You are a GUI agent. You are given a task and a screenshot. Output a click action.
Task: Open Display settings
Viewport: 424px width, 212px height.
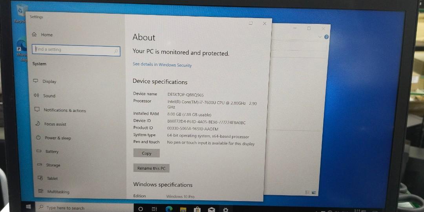pos(45,81)
